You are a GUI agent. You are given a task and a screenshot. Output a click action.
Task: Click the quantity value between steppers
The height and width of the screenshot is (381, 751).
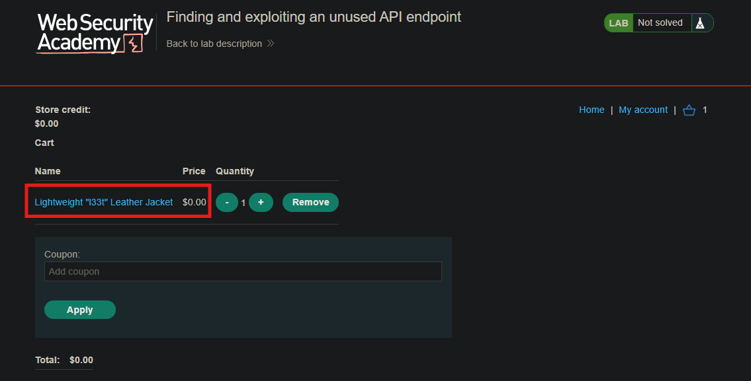tap(243, 203)
